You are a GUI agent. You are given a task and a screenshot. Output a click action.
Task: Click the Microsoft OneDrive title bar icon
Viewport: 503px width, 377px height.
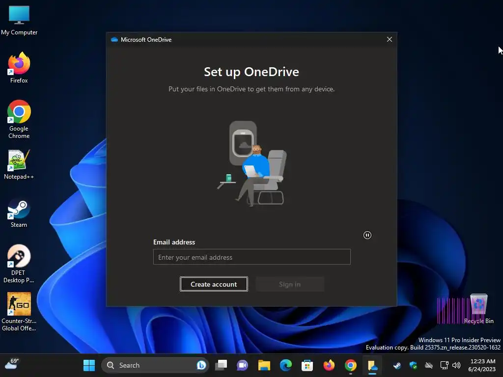pyautogui.click(x=114, y=39)
